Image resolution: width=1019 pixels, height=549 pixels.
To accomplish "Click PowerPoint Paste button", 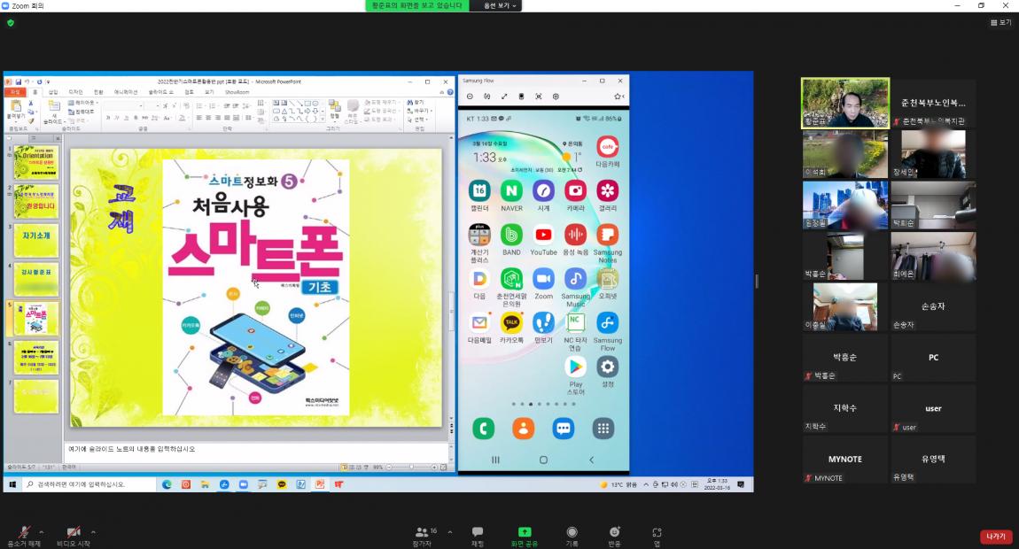I will click(x=16, y=112).
